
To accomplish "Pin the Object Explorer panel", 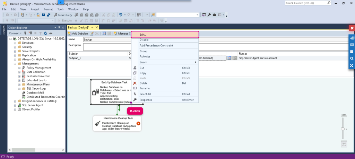I will click(x=59, y=28).
